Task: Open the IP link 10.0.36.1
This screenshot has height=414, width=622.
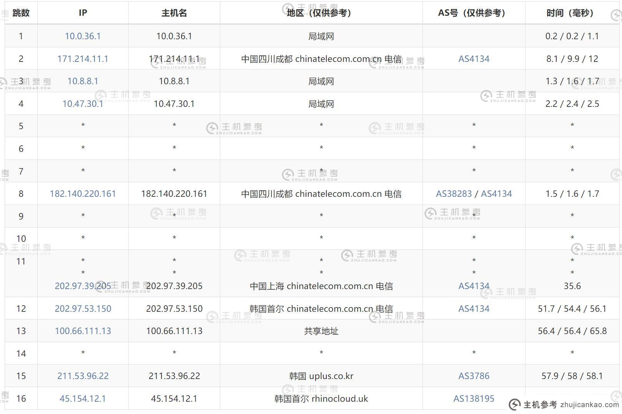Action: [83, 36]
